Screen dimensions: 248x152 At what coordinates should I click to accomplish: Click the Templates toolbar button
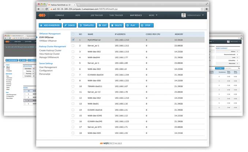point(86,25)
